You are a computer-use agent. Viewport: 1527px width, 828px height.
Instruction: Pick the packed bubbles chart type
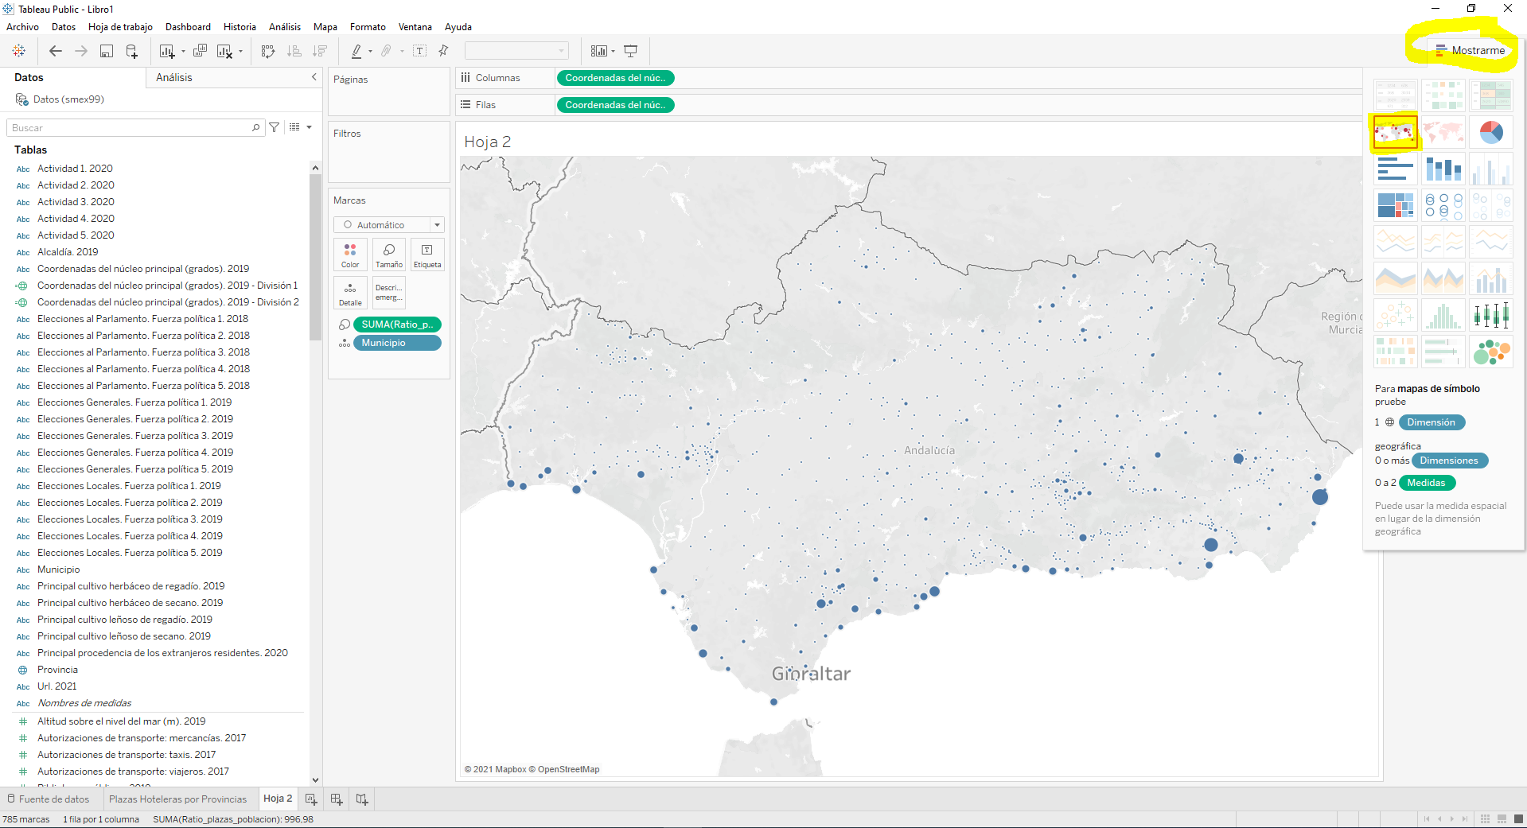point(1491,351)
